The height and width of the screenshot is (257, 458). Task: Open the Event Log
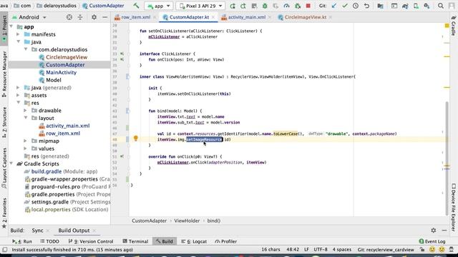[432, 241]
